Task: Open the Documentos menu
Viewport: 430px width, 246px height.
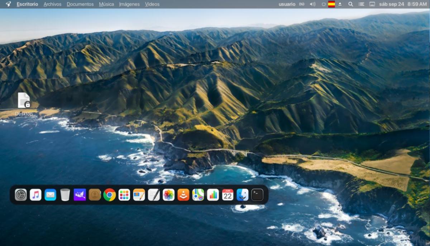Action: pos(80,4)
